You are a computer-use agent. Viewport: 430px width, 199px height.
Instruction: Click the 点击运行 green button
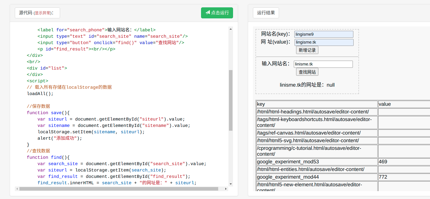click(x=217, y=13)
